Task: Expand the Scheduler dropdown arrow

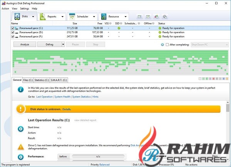Action: coord(94,17)
